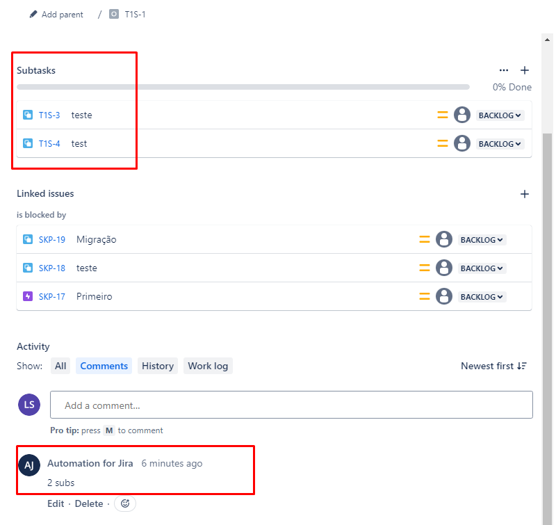Click subtask icon for T1S-3

click(x=28, y=115)
